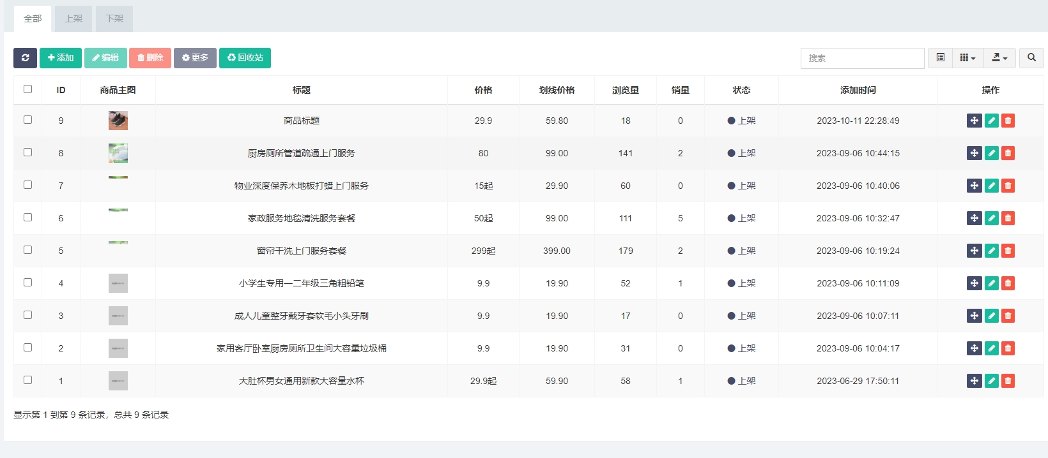Click the drag-sort move icon for ID 7

click(x=974, y=186)
